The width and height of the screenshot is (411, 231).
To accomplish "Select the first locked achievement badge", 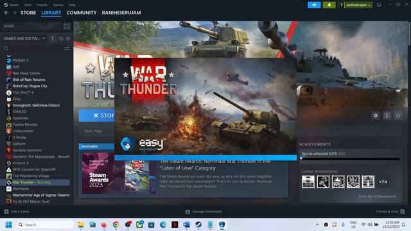I will tap(308, 182).
